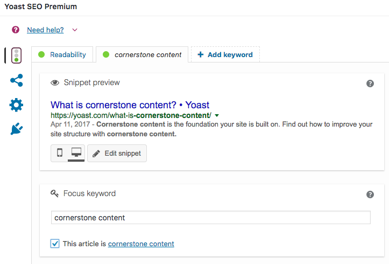Open the Need help? link
Image resolution: width=389 pixels, height=264 pixels.
[x=45, y=30]
